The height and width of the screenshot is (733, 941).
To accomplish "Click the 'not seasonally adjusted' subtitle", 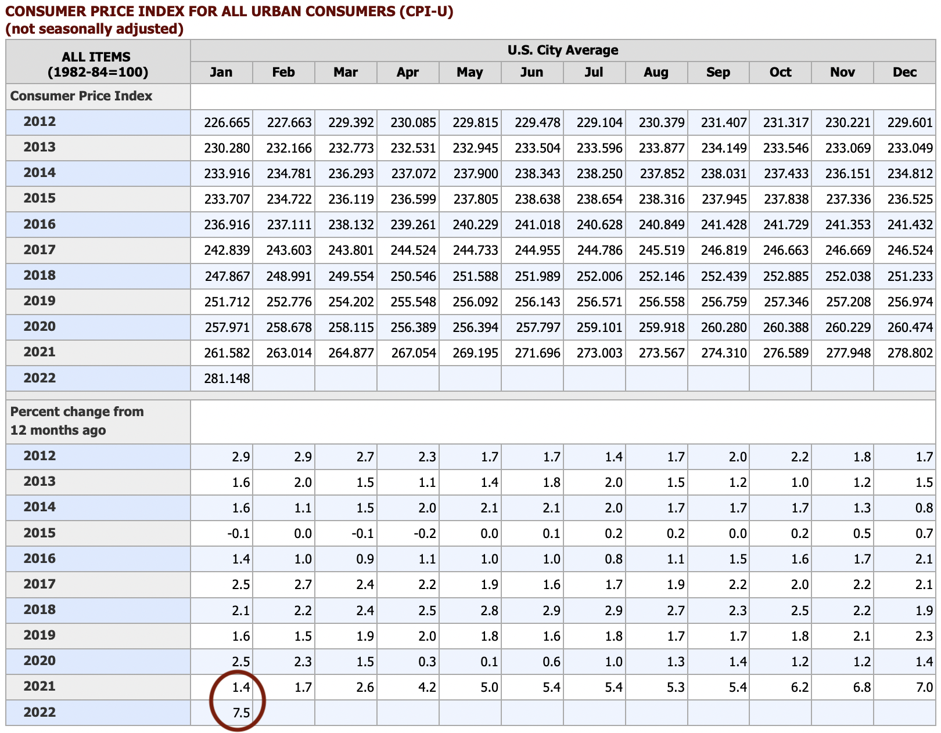I will pos(95,28).
